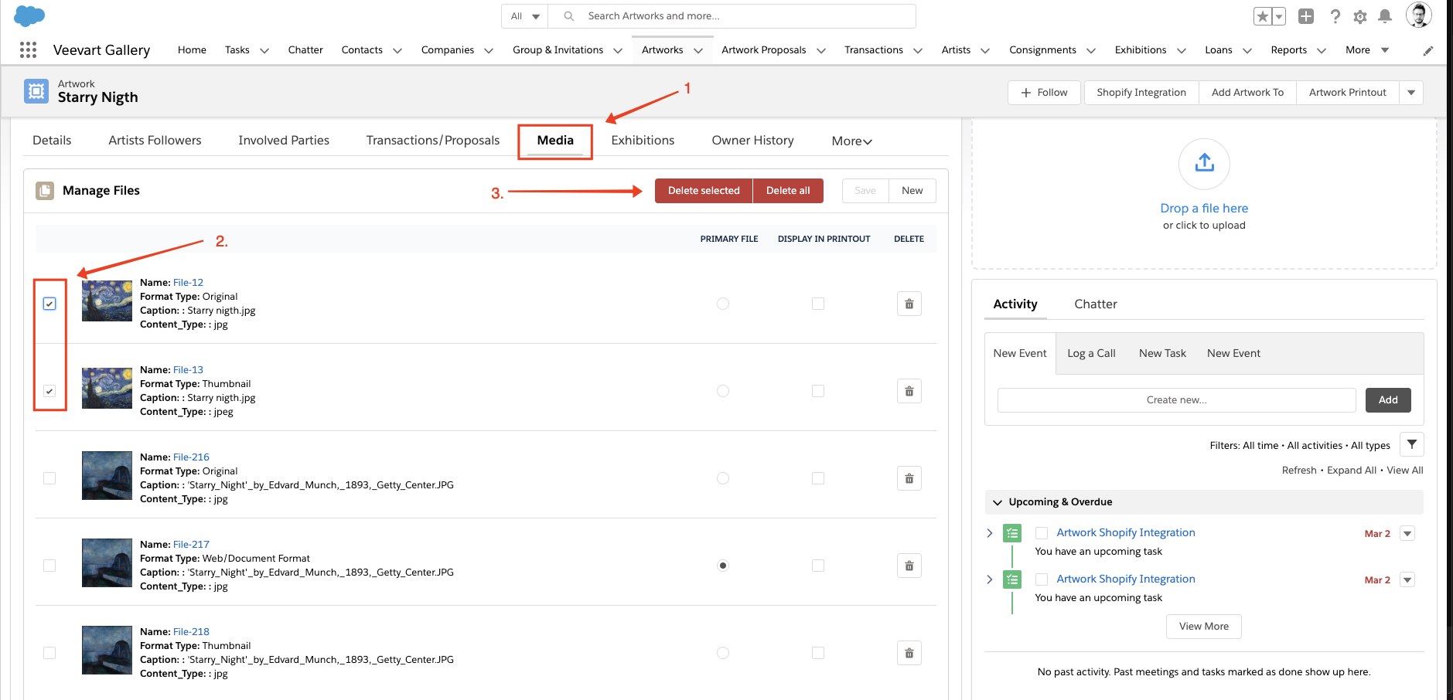
Task: Uncheck the File-12 selection checkbox
Action: (x=49, y=304)
